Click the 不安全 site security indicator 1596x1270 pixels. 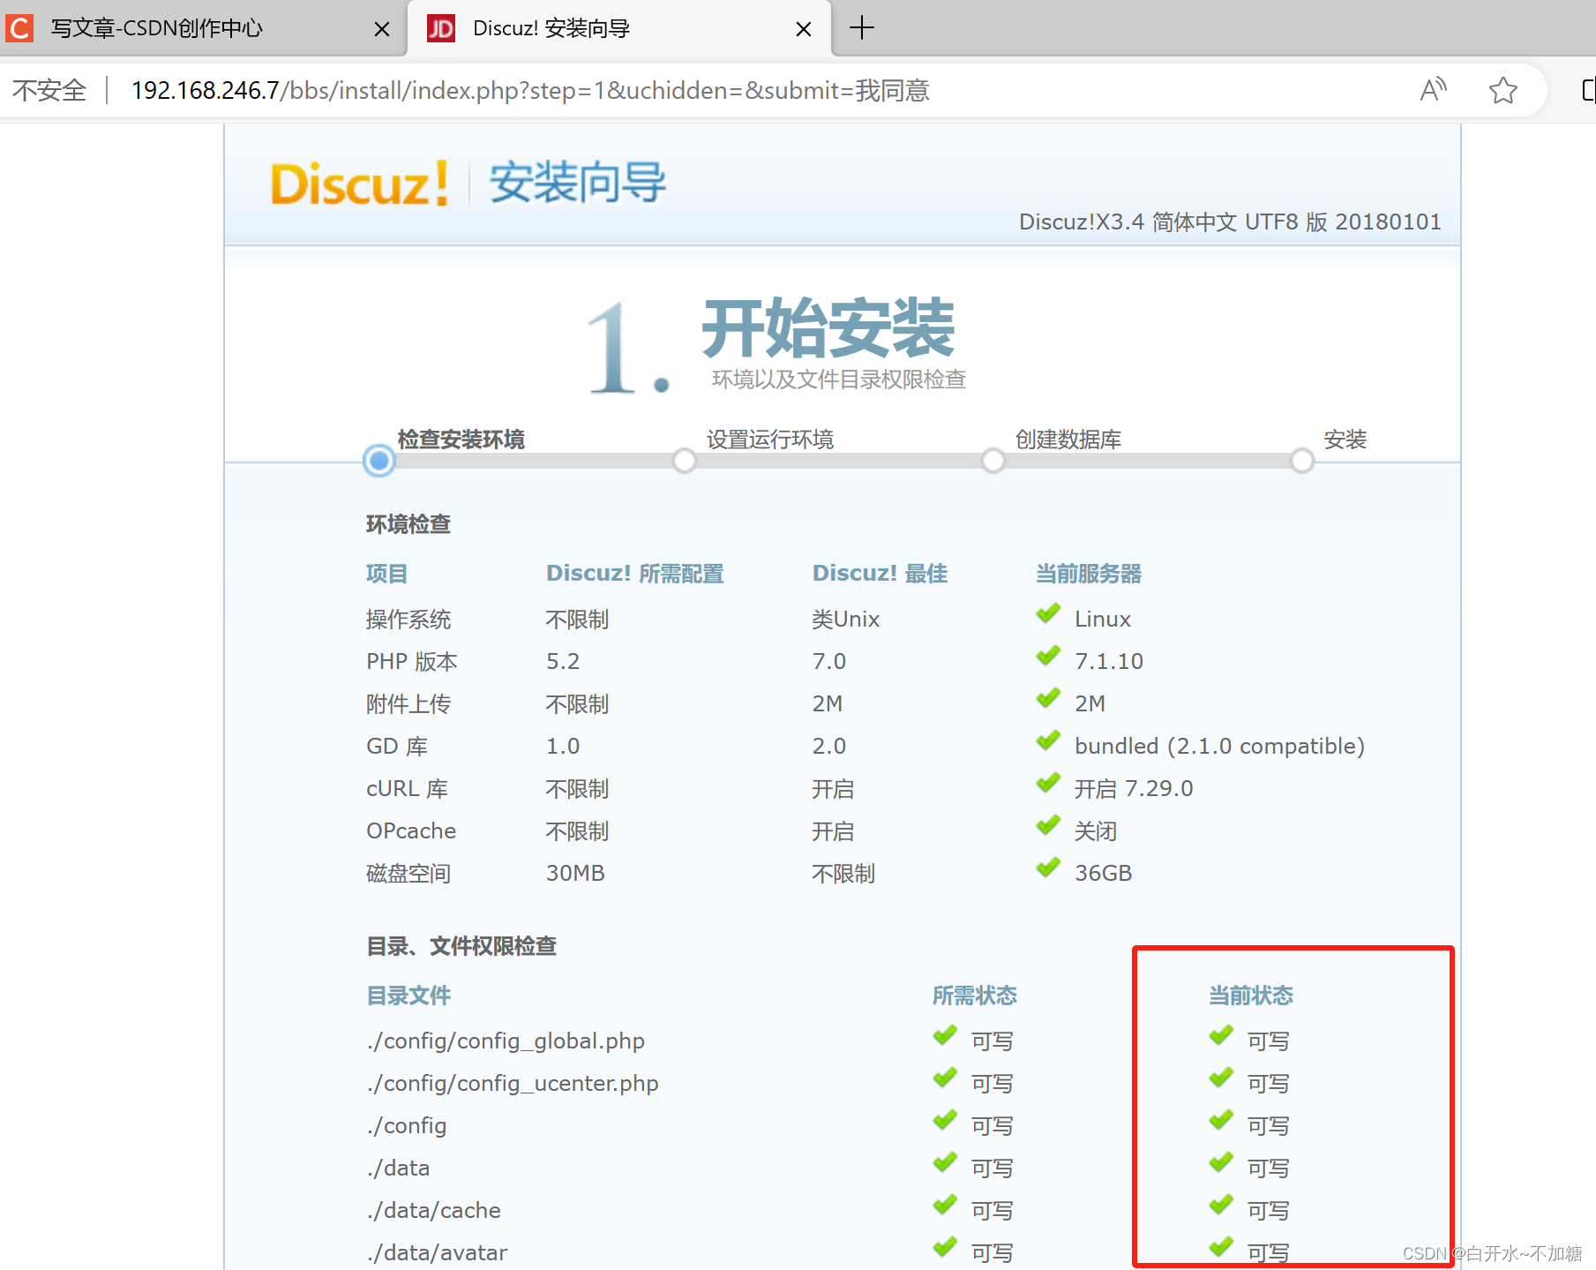(49, 90)
